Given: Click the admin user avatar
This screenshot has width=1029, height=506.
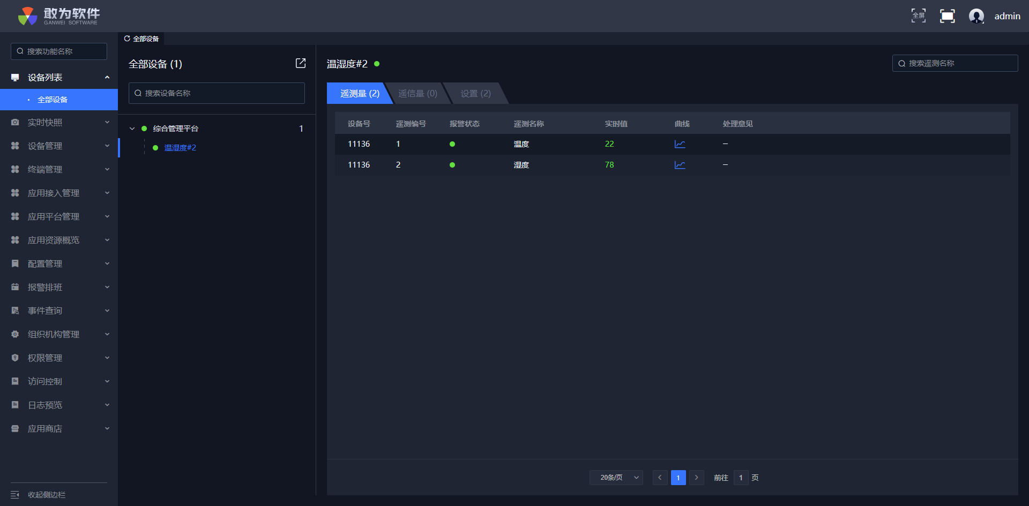Looking at the screenshot, I should pyautogui.click(x=976, y=16).
